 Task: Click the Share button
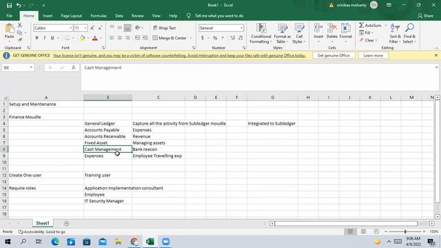(426, 16)
